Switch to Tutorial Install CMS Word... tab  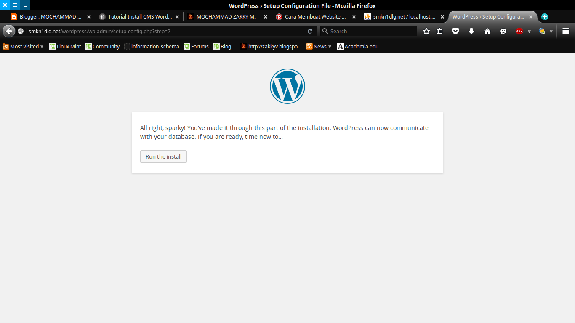pyautogui.click(x=140, y=17)
